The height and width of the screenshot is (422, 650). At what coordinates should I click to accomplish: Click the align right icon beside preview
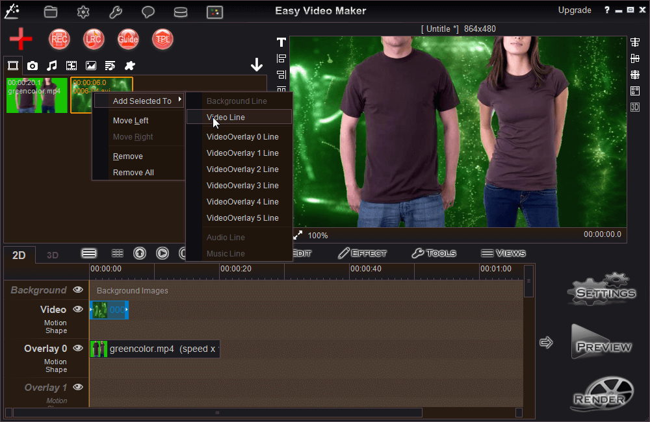[x=281, y=75]
